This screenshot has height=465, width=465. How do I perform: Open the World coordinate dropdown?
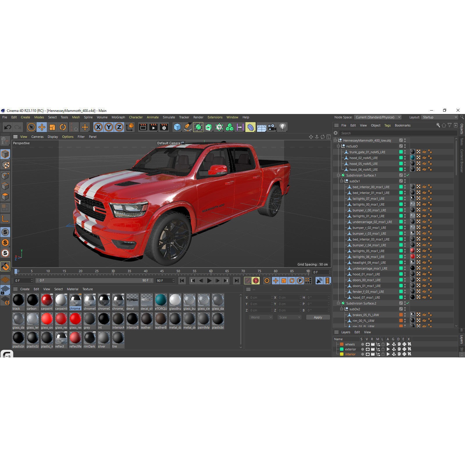pyautogui.click(x=261, y=317)
